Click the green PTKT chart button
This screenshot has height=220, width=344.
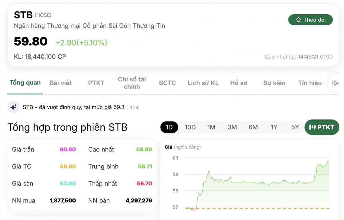coord(322,127)
